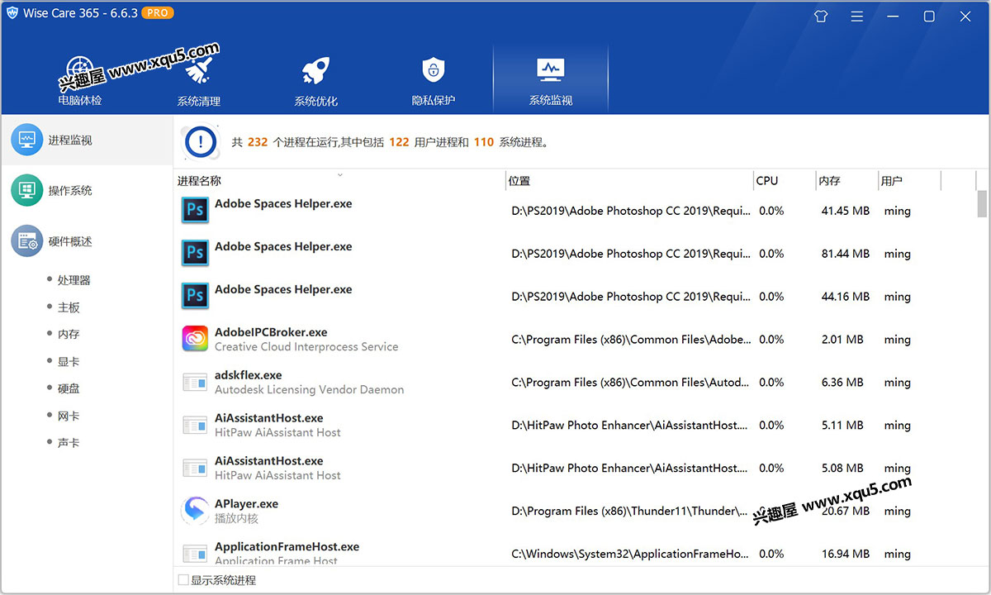The width and height of the screenshot is (991, 595).
Task: Click the APlayer.exe blue swirl icon
Action: [x=195, y=511]
